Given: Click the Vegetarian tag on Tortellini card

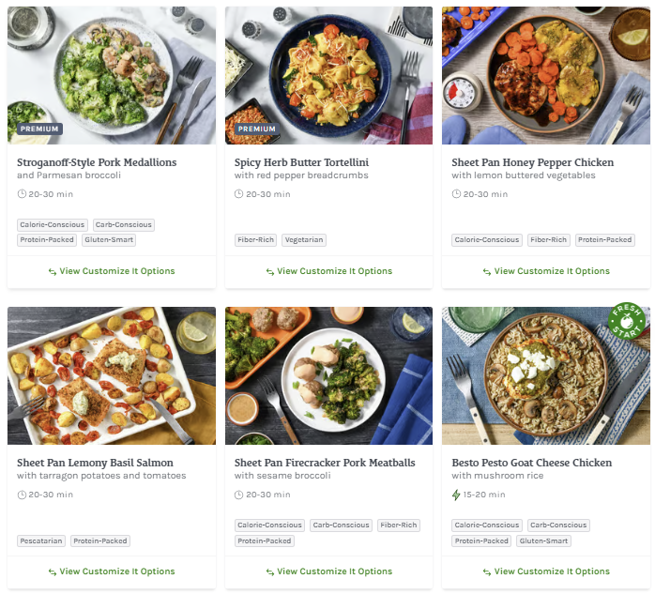Looking at the screenshot, I should 303,240.
